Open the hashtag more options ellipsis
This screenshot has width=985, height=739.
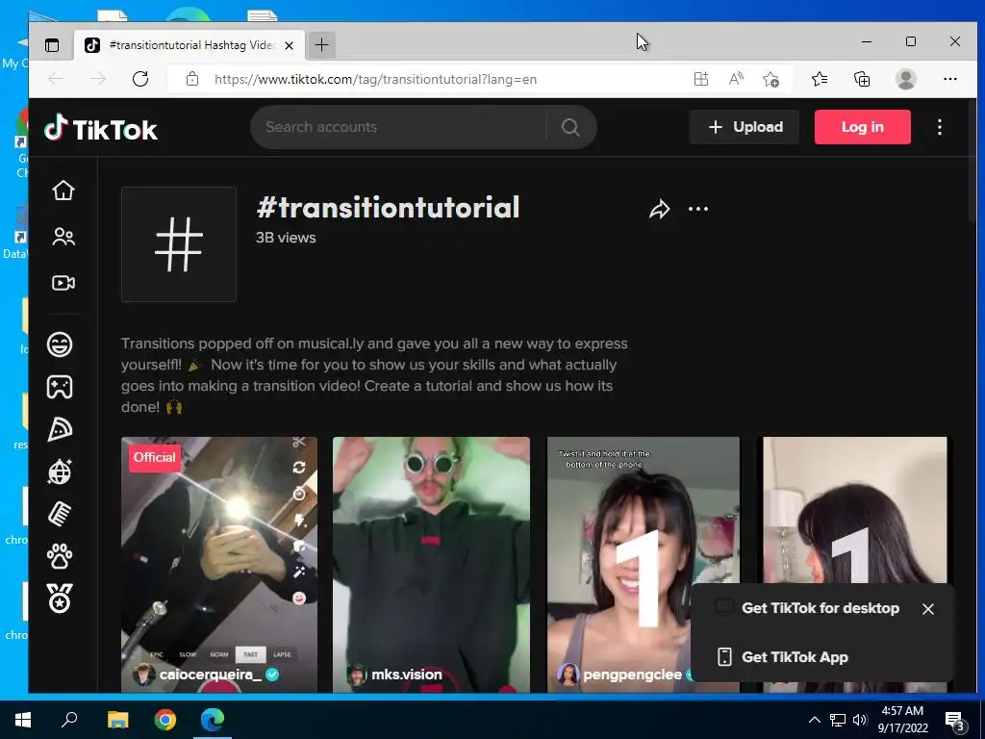tap(698, 209)
